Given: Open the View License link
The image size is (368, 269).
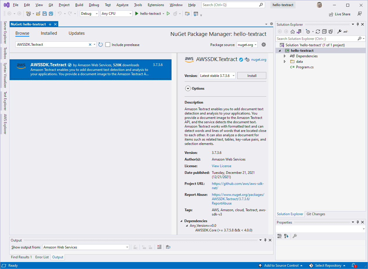Looking at the screenshot, I should (x=221, y=166).
